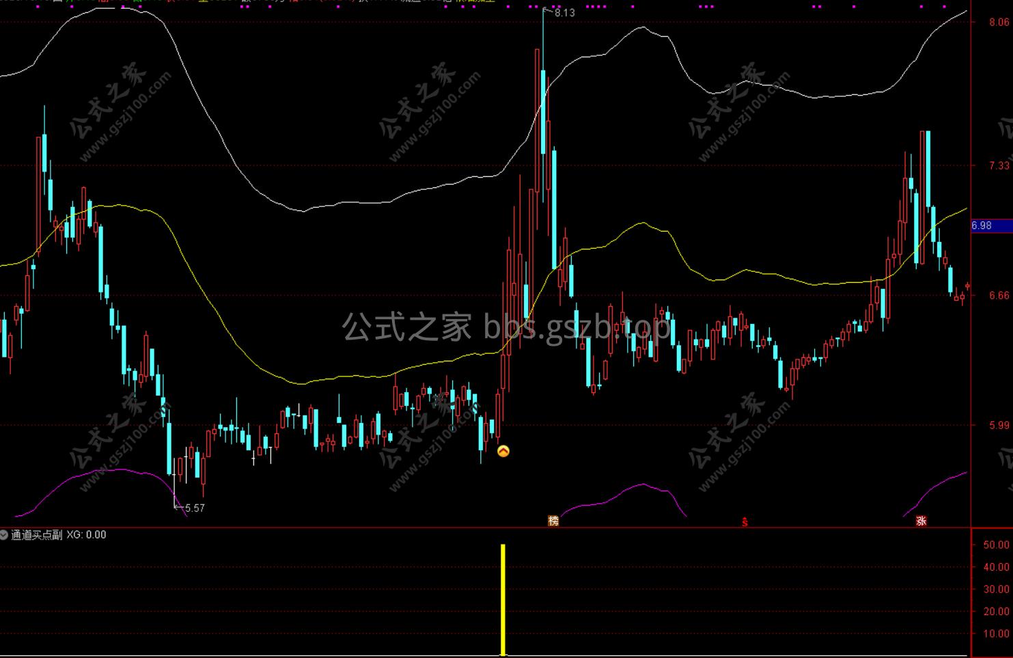The height and width of the screenshot is (658, 1013).
Task: Open the 涨 limit-up event marker
Action: (x=921, y=521)
